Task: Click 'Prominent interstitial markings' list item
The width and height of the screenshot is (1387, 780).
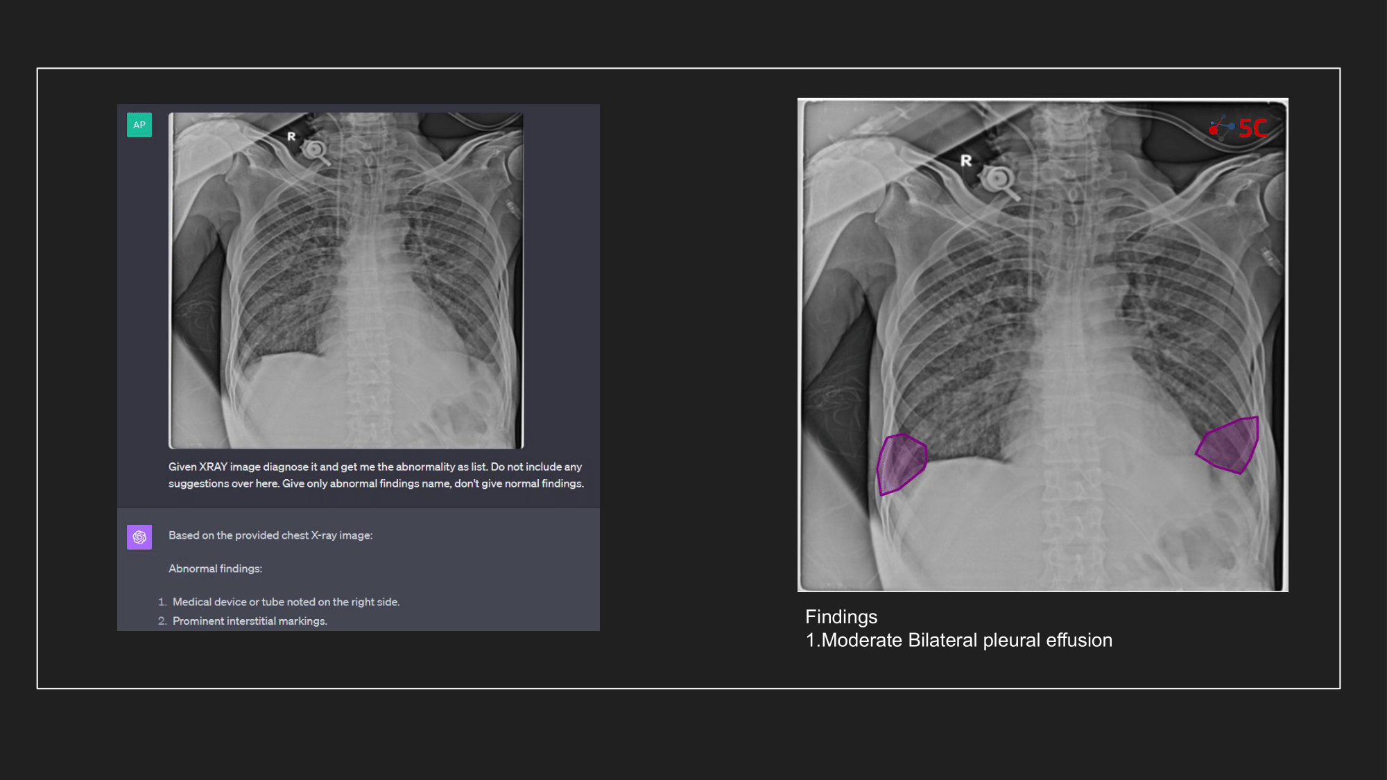Action: click(x=250, y=621)
